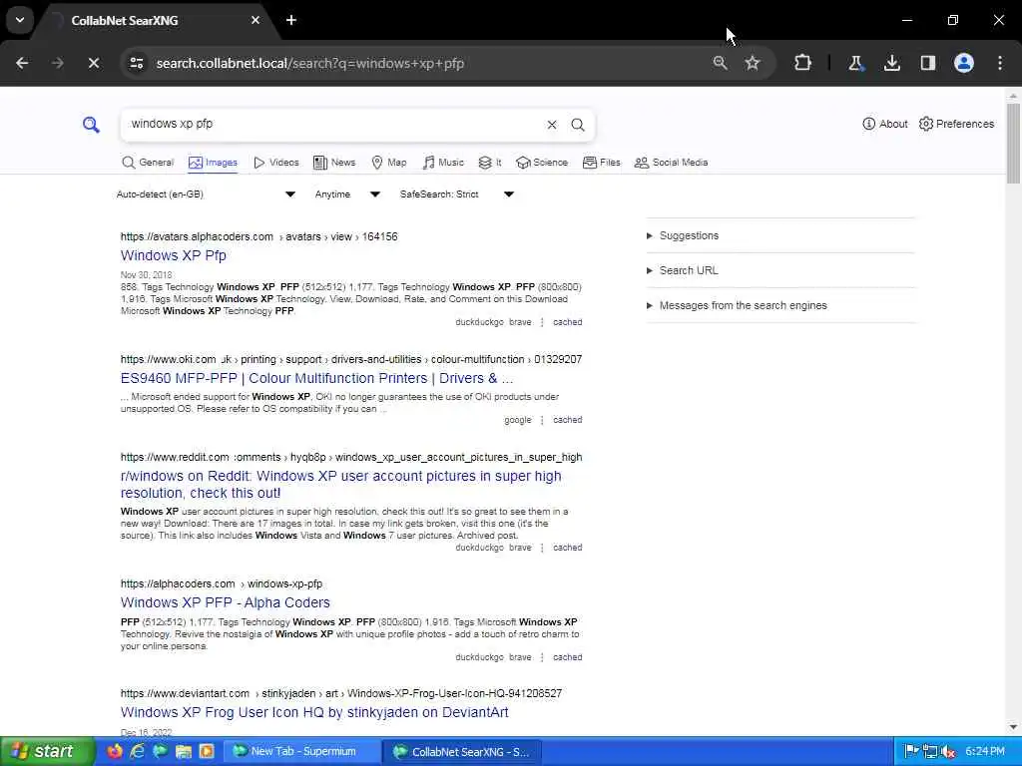The width and height of the screenshot is (1022, 766).
Task: Open 'Windows XP PFP - Alpha Coders' result
Action: pos(225,602)
